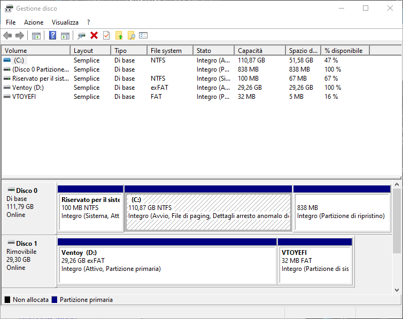This screenshot has height=319, width=403.
Task: Select the Riservato per il sistema 100 MB partition block
Action: 90,208
